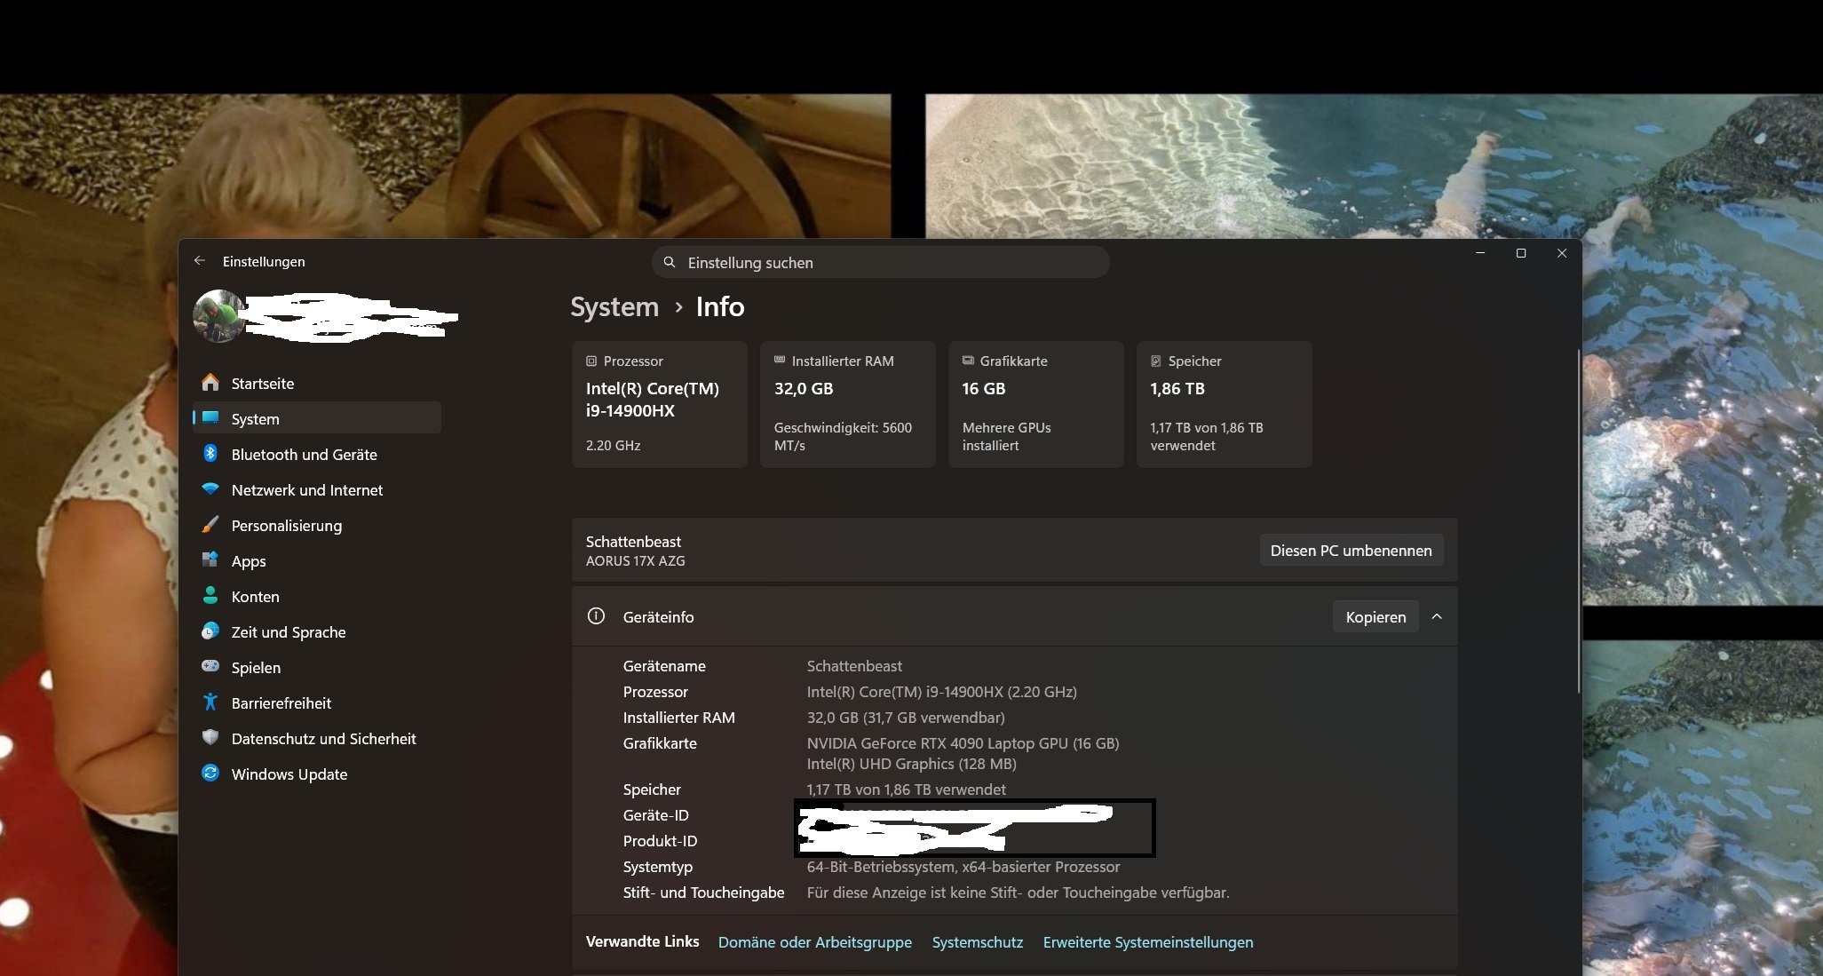This screenshot has height=976, width=1823.
Task: Click the System monitor icon
Action: tap(210, 418)
